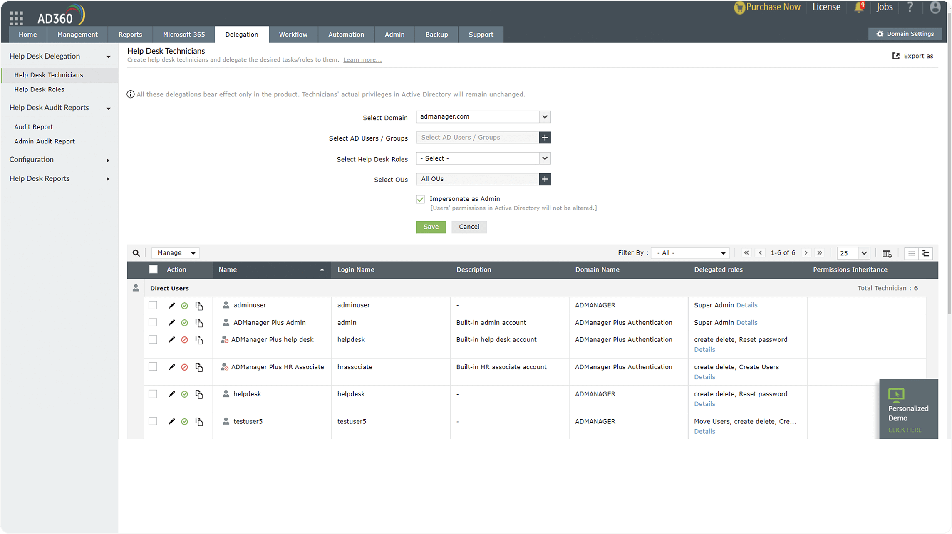Click the add/remove columns icon
Image resolution: width=952 pixels, height=534 pixels.
click(x=887, y=253)
